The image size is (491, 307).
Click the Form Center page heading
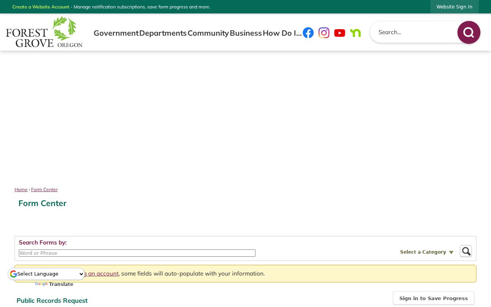43,203
